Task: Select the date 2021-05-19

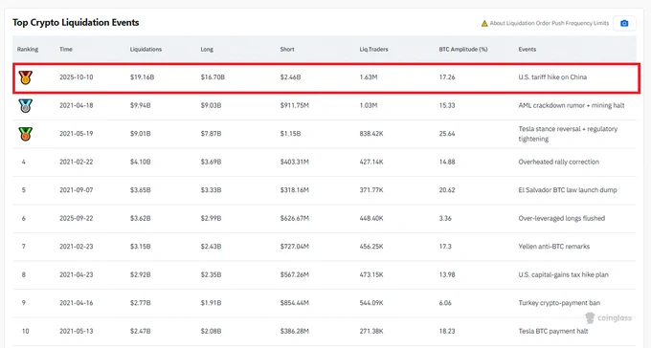Action: 76,134
